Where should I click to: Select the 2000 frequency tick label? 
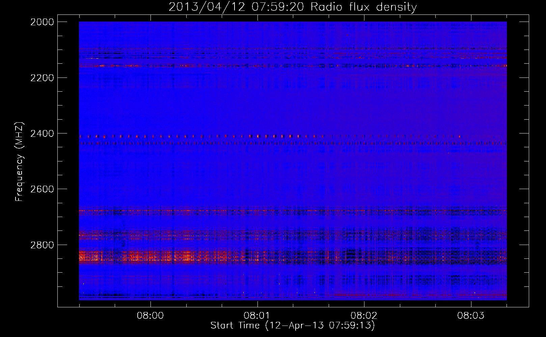click(x=42, y=22)
